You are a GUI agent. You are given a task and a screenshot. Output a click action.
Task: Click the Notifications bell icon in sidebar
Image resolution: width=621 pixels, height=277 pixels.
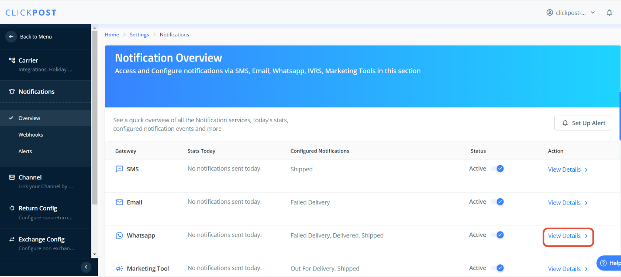pos(12,91)
